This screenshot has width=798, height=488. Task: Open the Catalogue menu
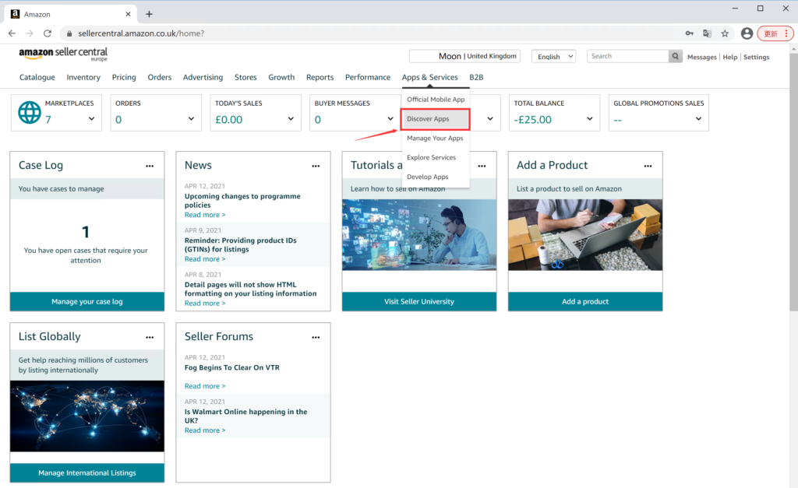coord(37,77)
